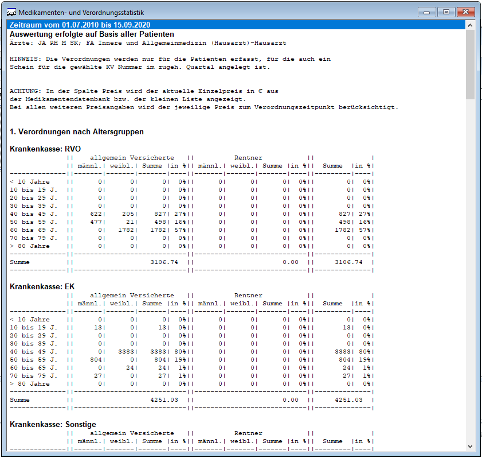Screen dimensions: 482x458
Task: Click the value 477 in the RVO table
Action: coord(96,222)
